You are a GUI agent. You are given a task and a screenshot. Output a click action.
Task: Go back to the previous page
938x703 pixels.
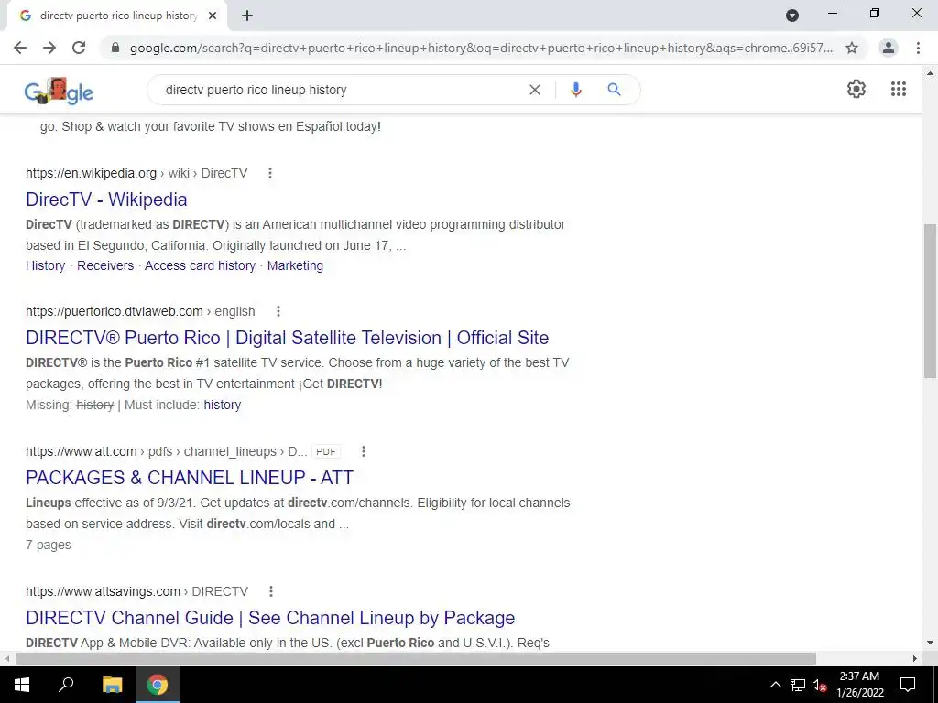pyautogui.click(x=20, y=48)
